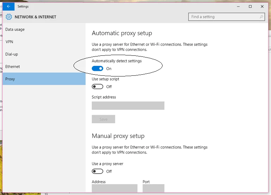Click the NETWORK & INTERNET title text
Screen dimensions: 271x195
click(36, 17)
